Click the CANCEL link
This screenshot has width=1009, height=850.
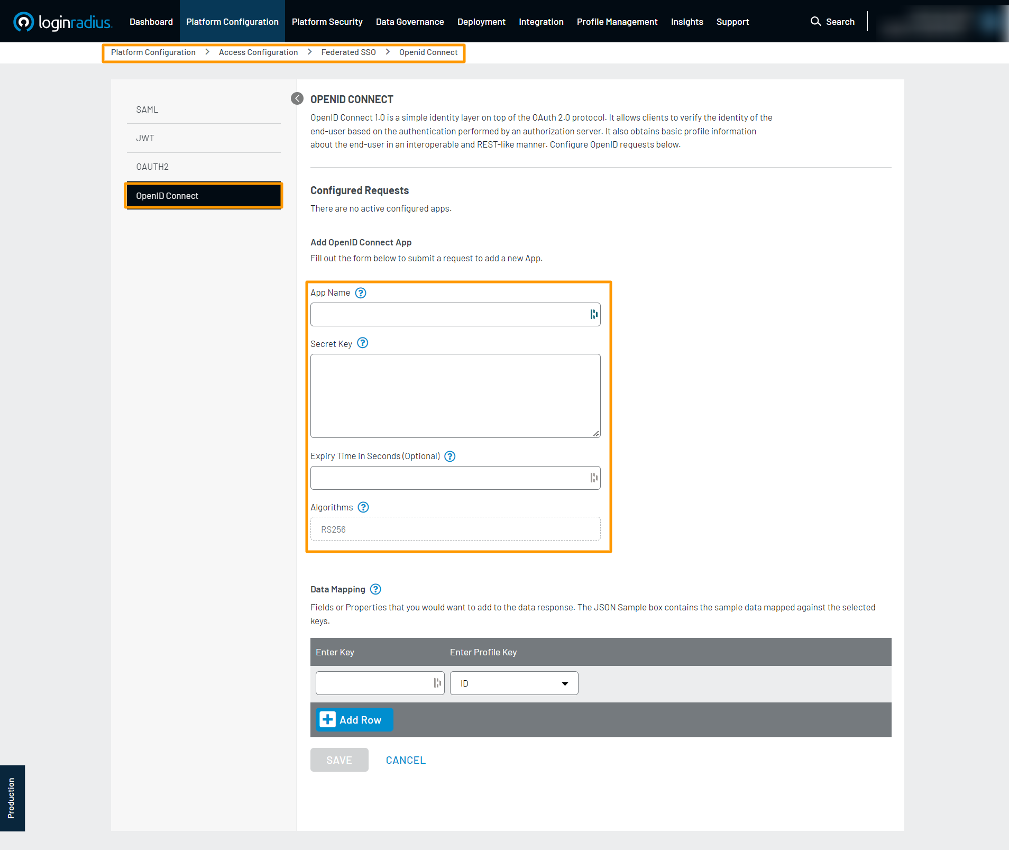(406, 760)
